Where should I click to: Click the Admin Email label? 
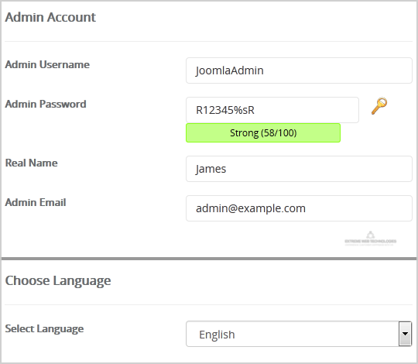click(36, 202)
